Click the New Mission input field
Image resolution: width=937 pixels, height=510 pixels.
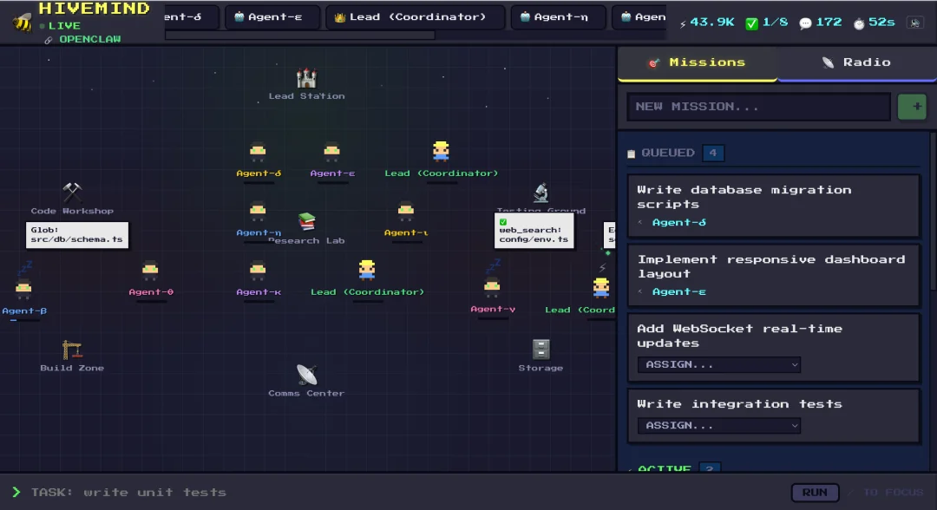pyautogui.click(x=758, y=107)
